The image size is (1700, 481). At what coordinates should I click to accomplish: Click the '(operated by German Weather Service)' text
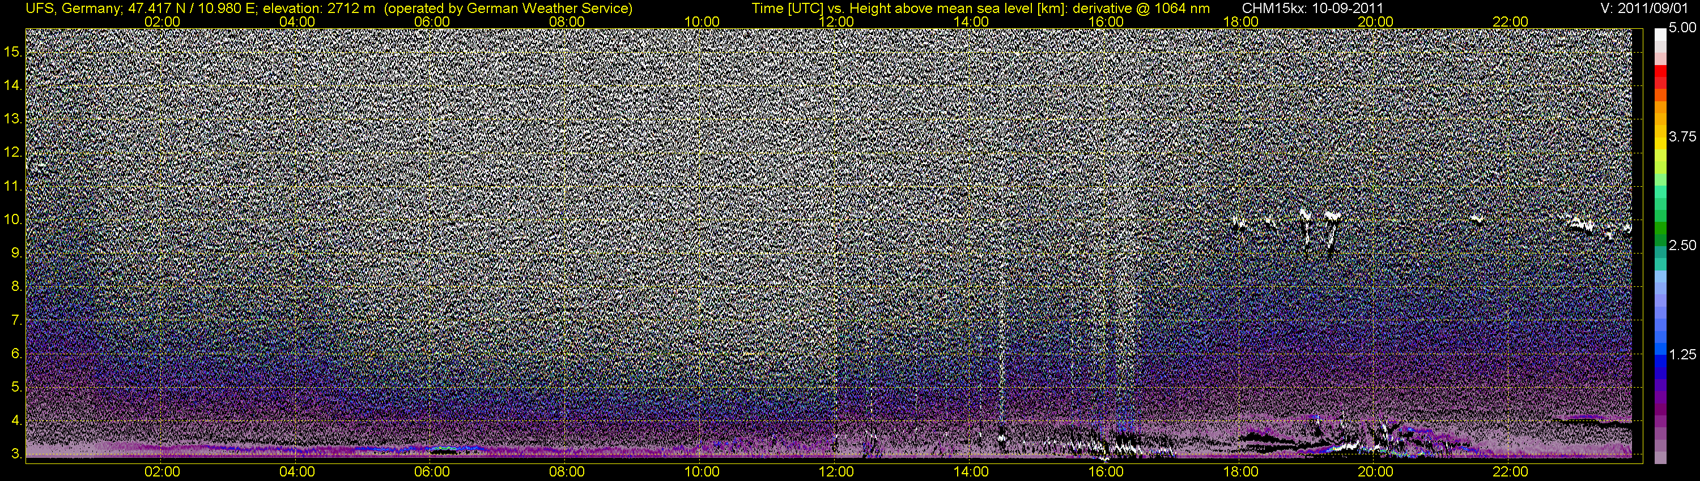tap(508, 8)
